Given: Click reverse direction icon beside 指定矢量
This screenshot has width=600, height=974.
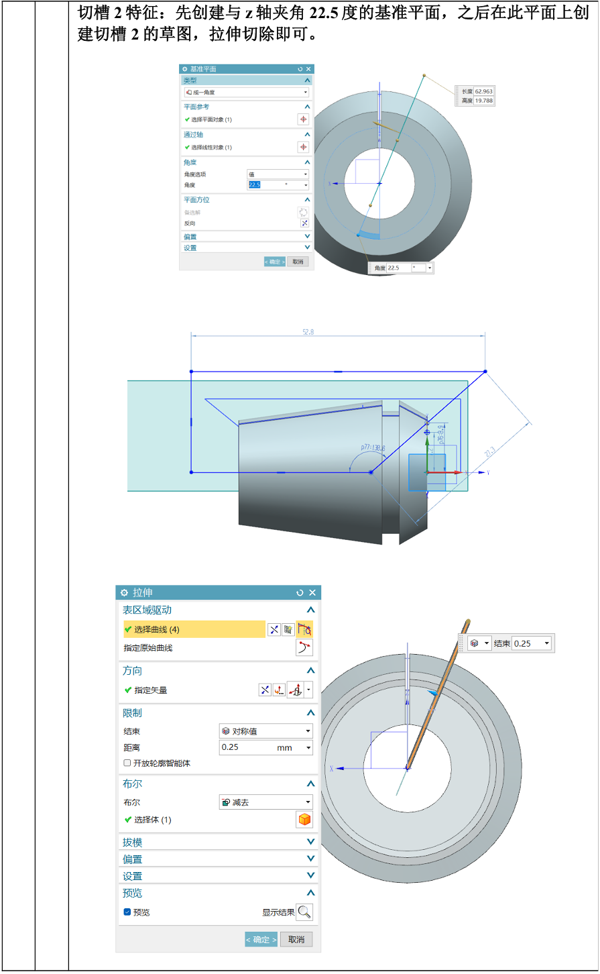Looking at the screenshot, I should (265, 690).
